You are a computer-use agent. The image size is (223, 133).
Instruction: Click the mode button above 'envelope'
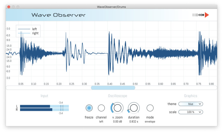[x=150, y=108]
